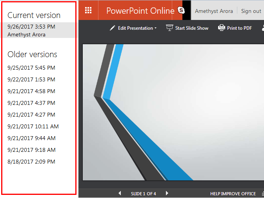Open Amethyst Arora account name
264x198 pixels.
pyautogui.click(x=214, y=11)
